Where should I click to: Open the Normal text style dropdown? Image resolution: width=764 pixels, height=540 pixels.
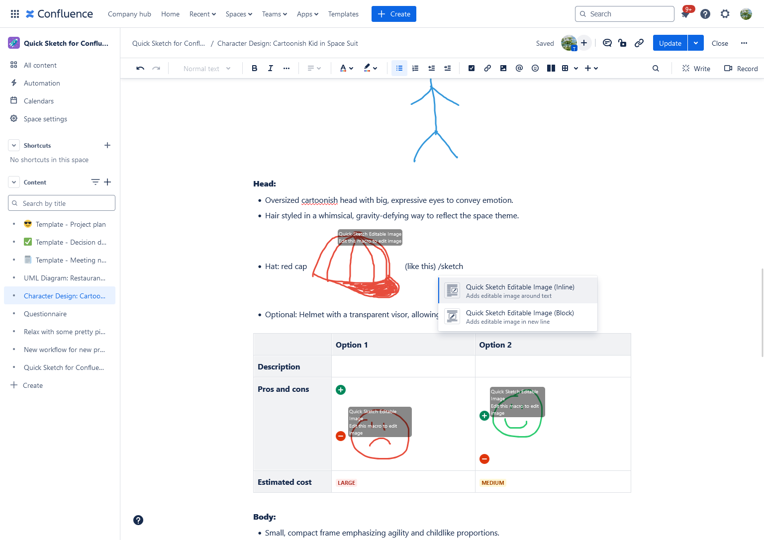click(207, 69)
